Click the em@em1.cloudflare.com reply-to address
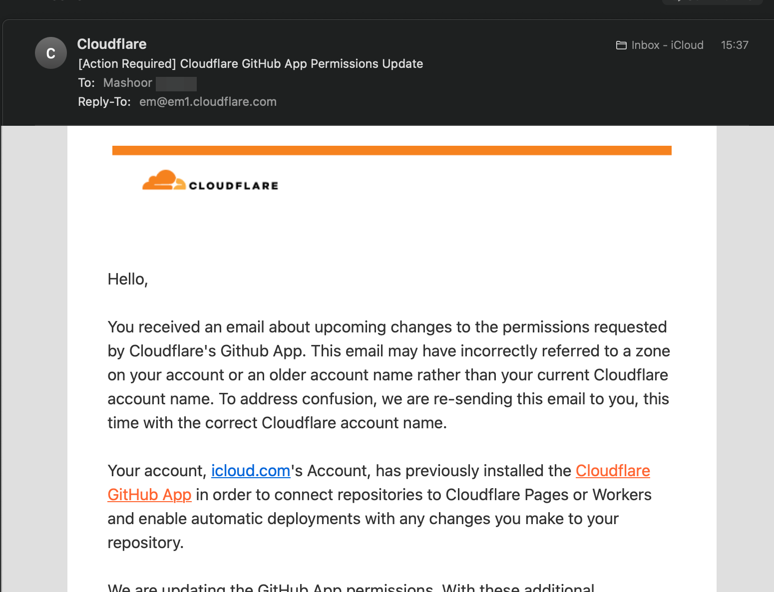This screenshot has height=592, width=774. coord(208,102)
